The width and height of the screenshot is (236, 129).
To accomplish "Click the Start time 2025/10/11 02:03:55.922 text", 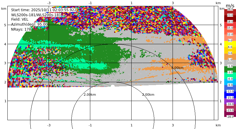I will [x=44, y=10].
